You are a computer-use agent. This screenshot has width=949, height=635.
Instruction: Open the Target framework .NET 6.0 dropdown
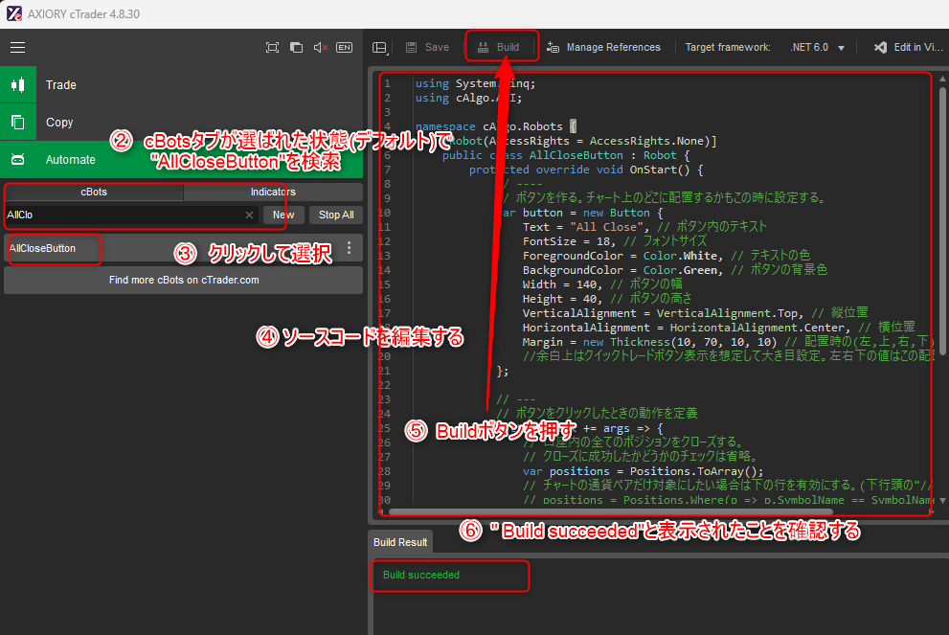[817, 47]
